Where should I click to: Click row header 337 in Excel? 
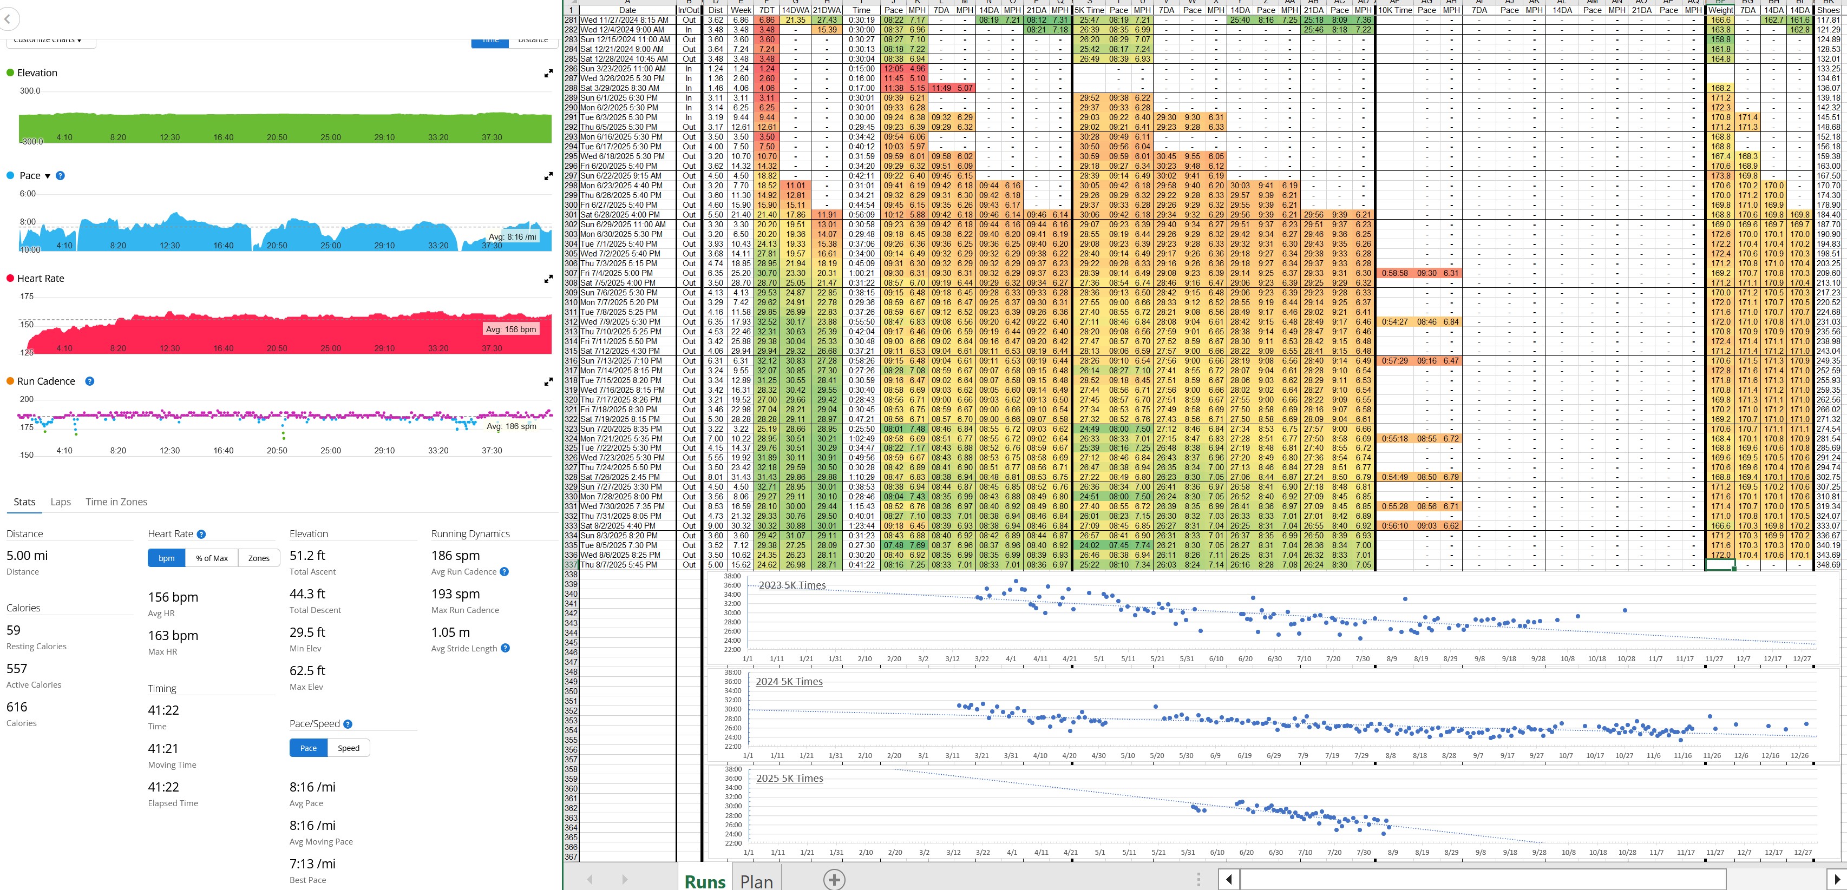[571, 565]
